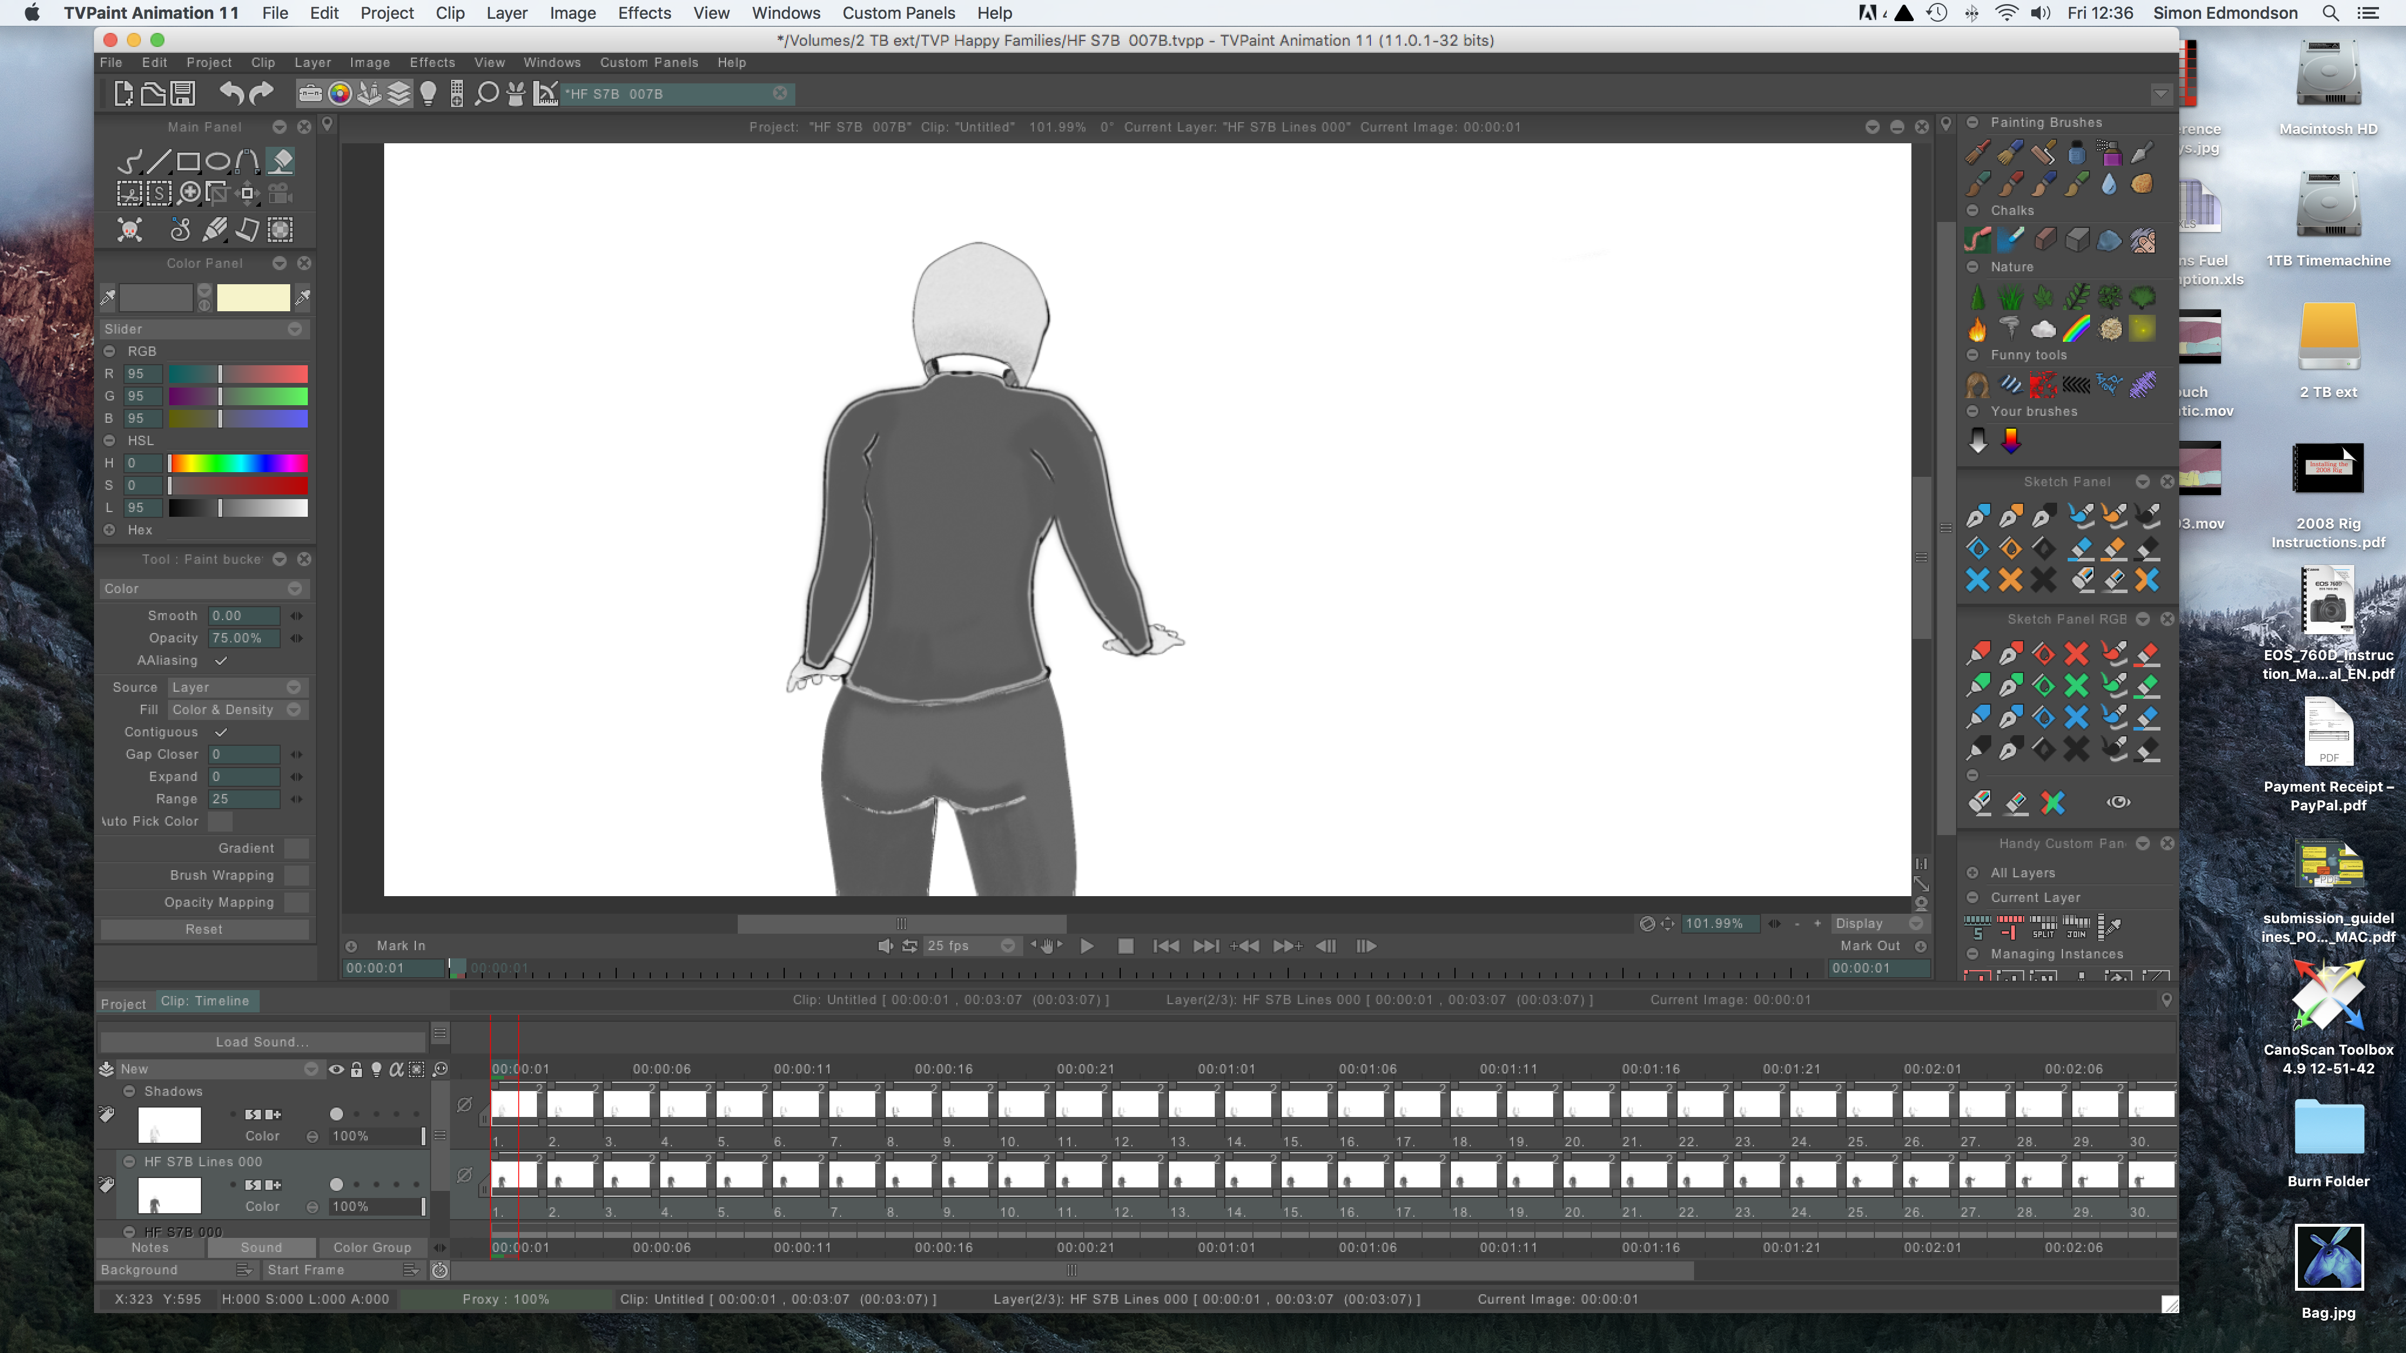Click the red X in Sketch Panel RGB

pos(2075,654)
